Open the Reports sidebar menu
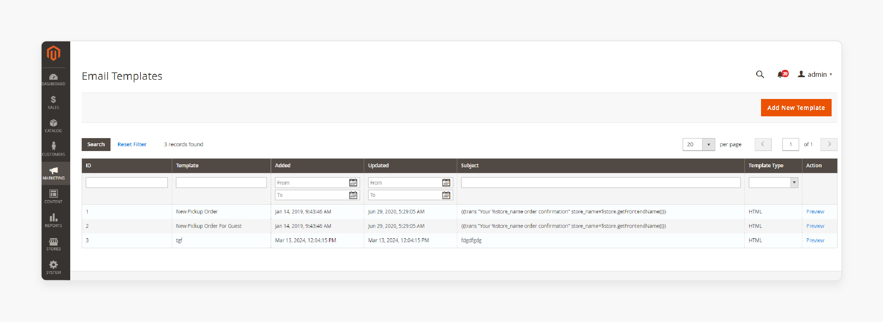The width and height of the screenshot is (883, 322). point(54,220)
